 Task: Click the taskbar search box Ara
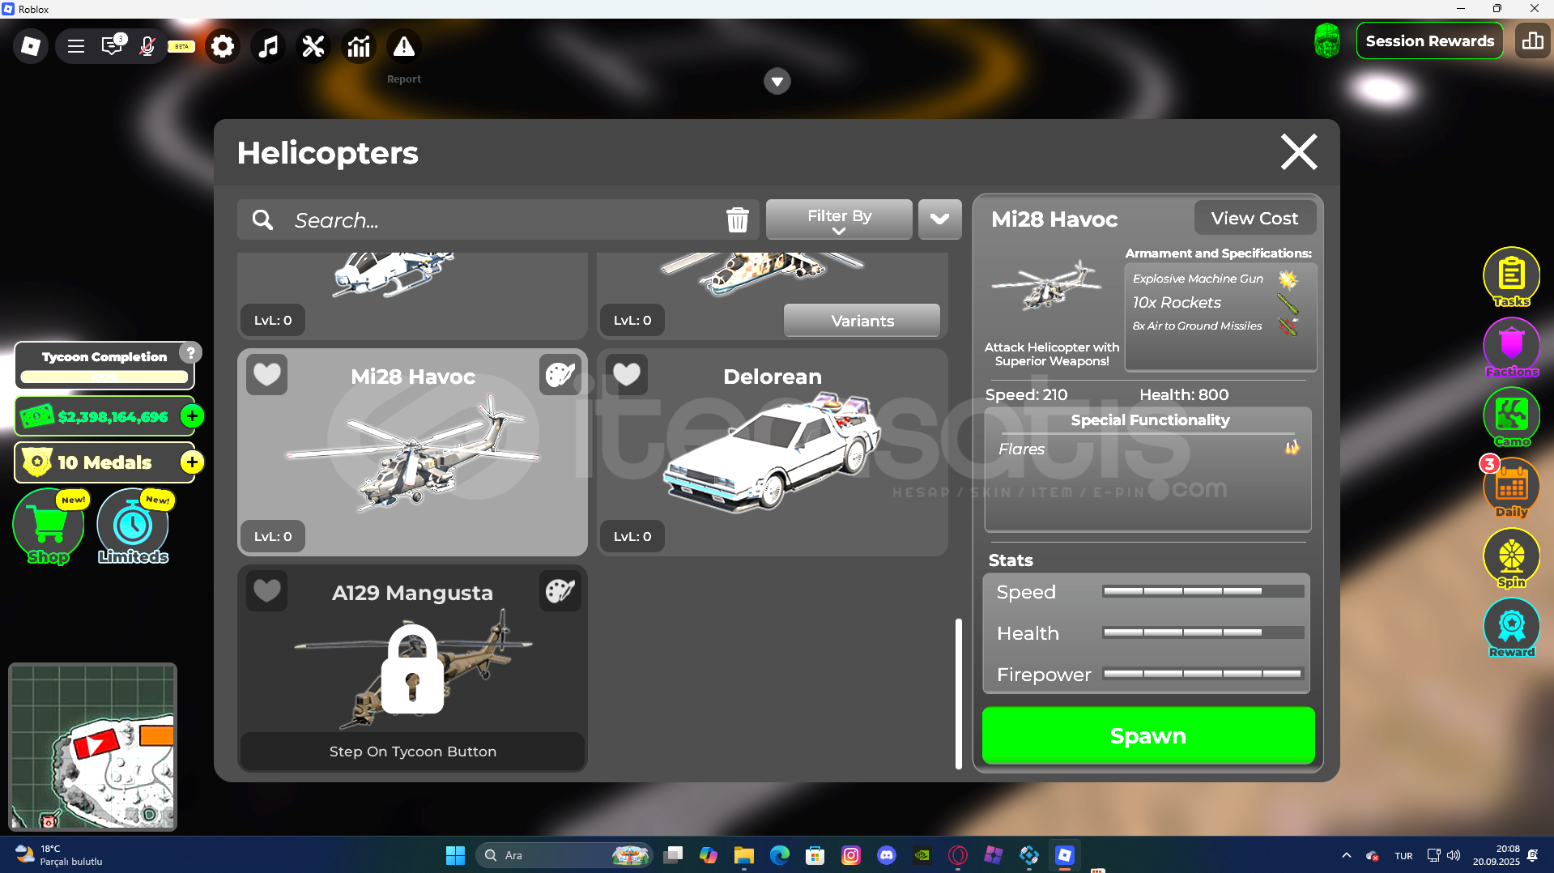[x=564, y=855]
